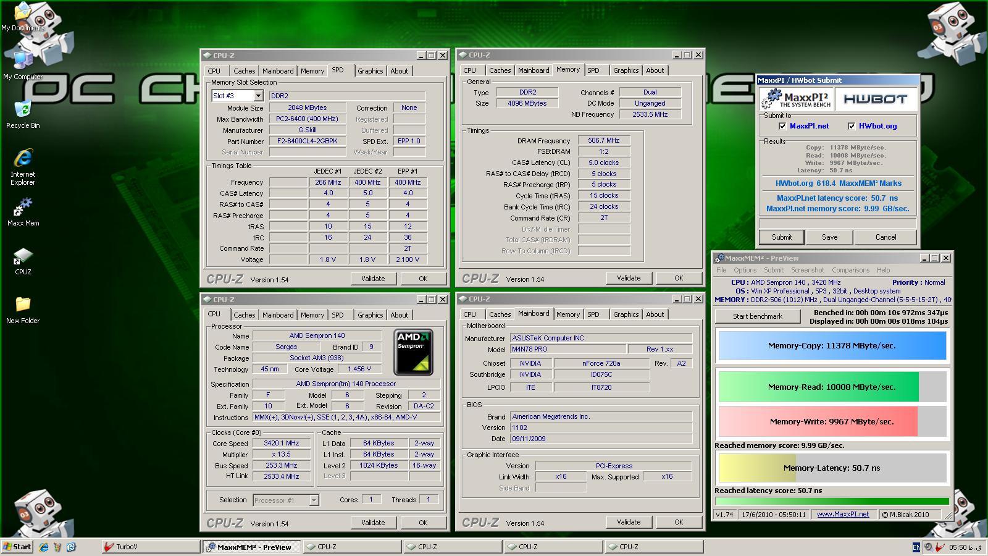Click Save button in HWbot Submit dialog
The image size is (988, 556).
click(x=829, y=237)
